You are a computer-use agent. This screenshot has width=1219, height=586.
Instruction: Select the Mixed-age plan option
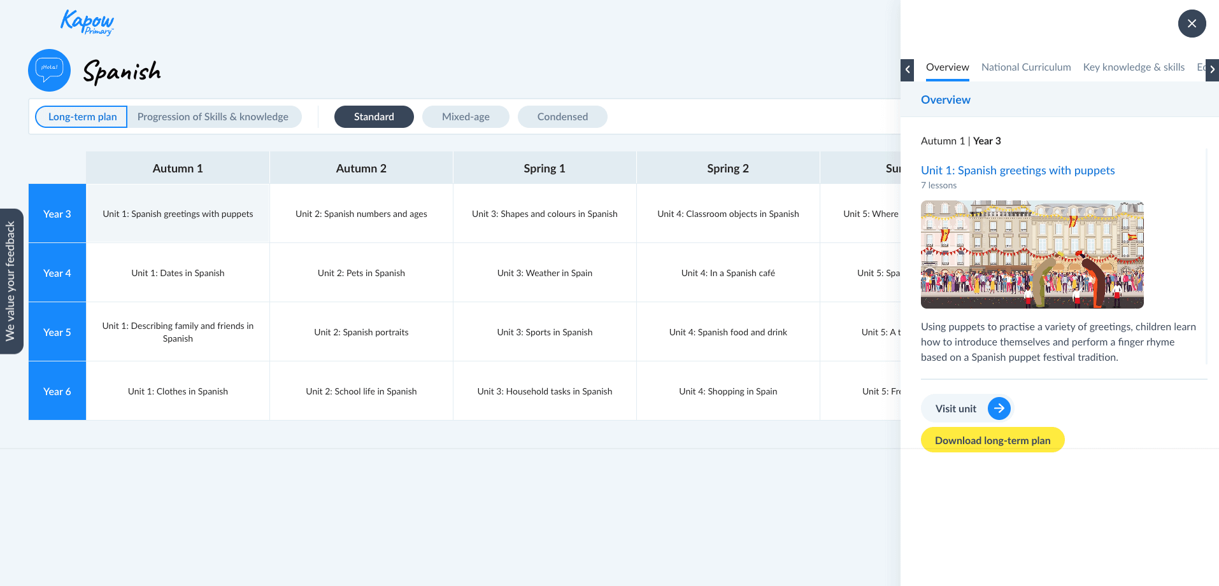(466, 117)
